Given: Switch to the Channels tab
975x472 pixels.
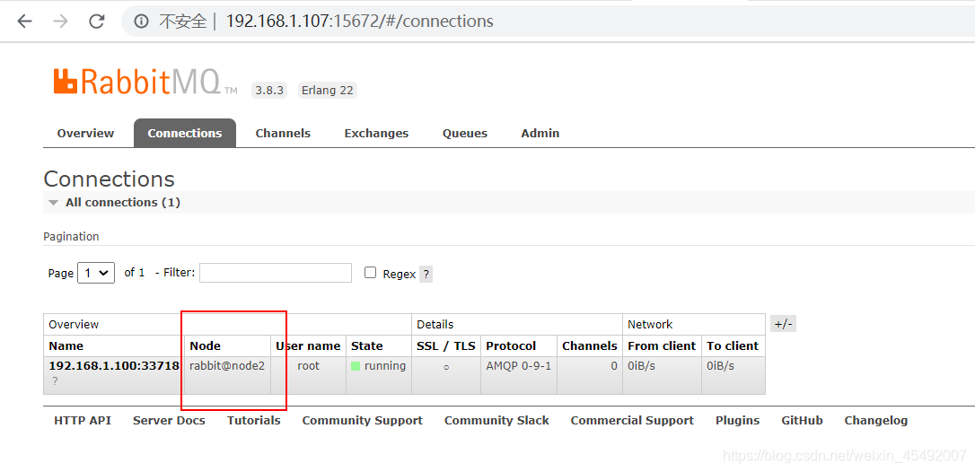Looking at the screenshot, I should [x=283, y=133].
